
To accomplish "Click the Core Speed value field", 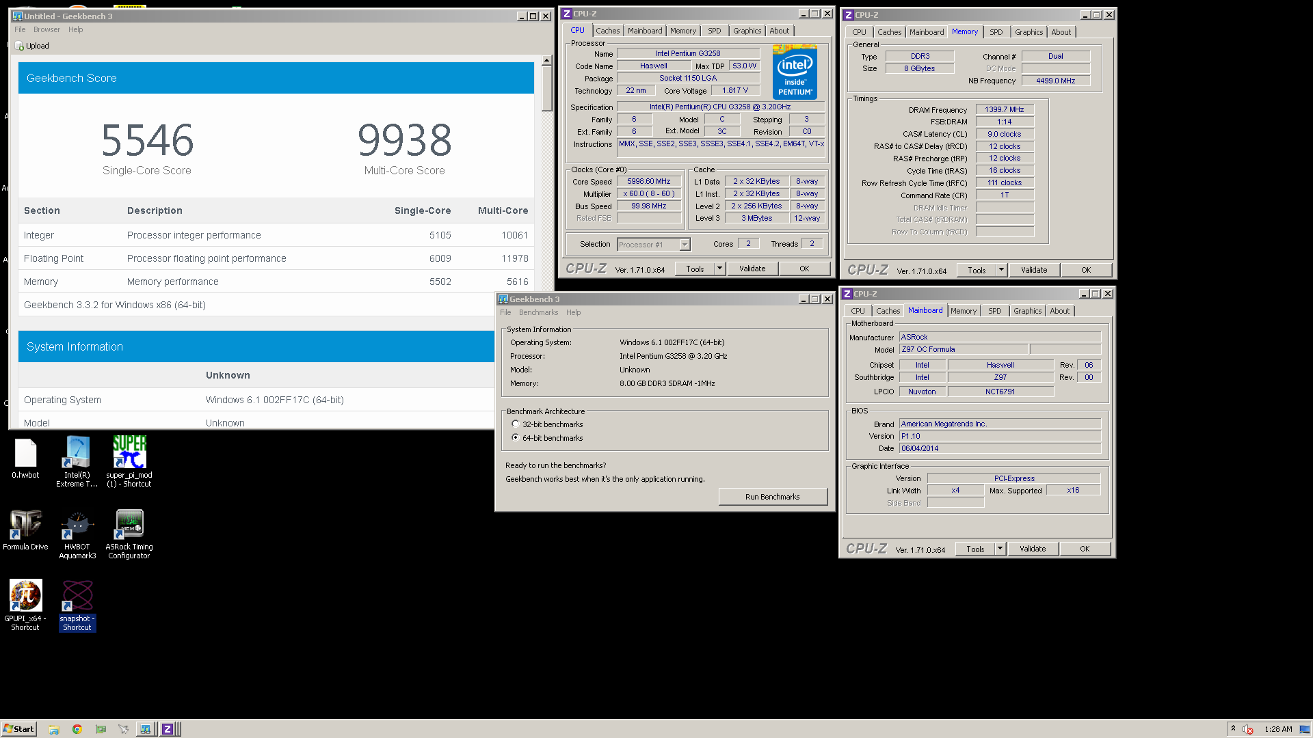I will pos(649,182).
